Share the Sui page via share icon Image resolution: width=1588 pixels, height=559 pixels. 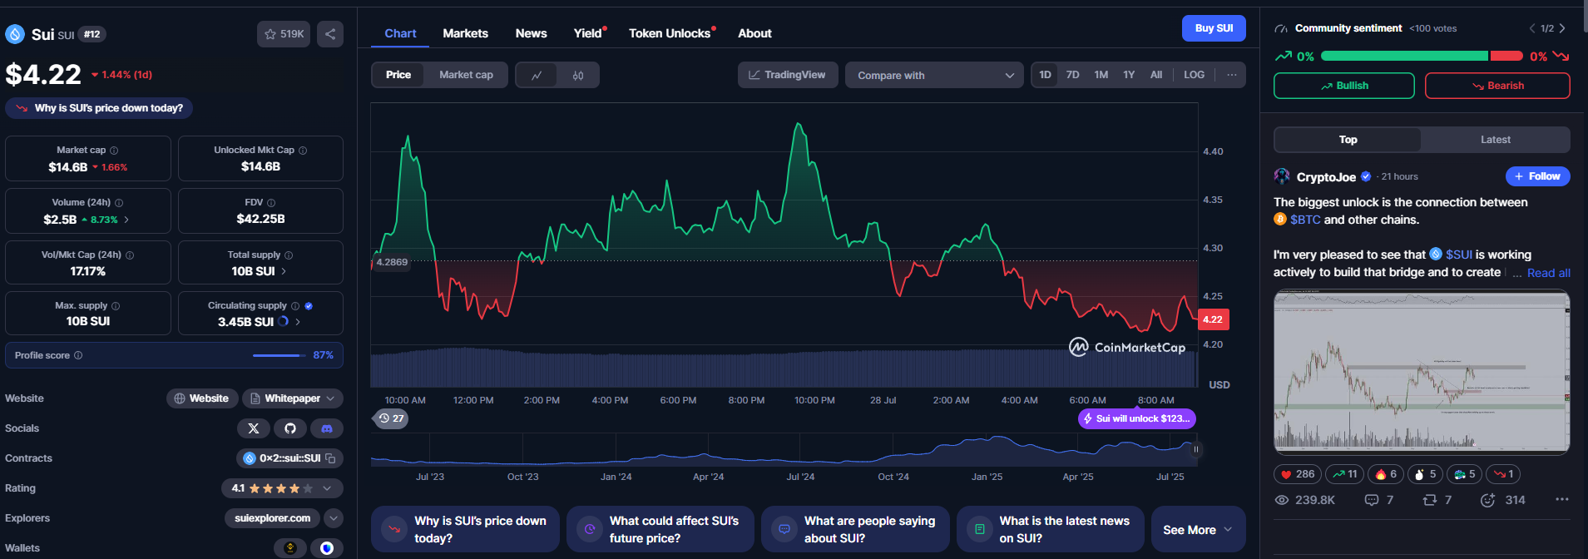tap(330, 34)
